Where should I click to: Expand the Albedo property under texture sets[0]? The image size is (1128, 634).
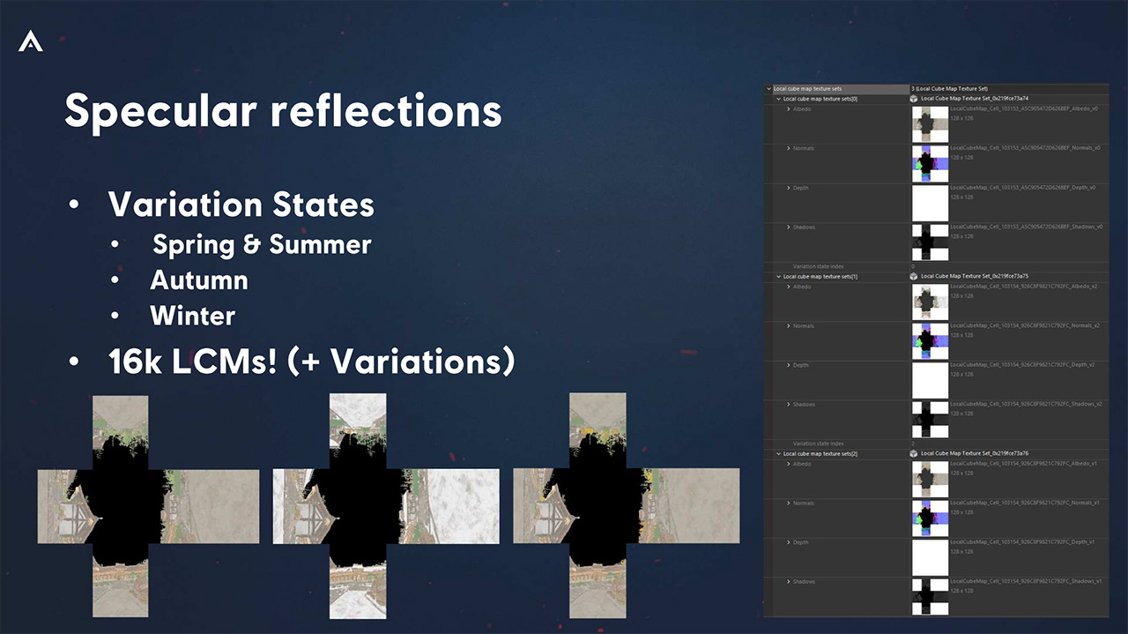pyautogui.click(x=789, y=109)
